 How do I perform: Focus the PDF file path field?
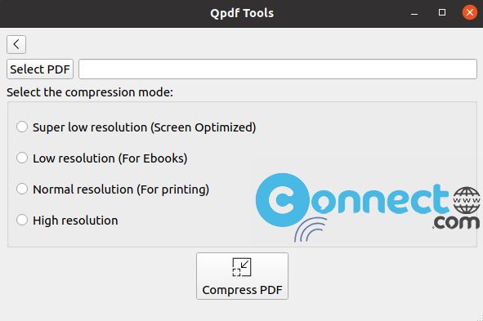coord(278,69)
